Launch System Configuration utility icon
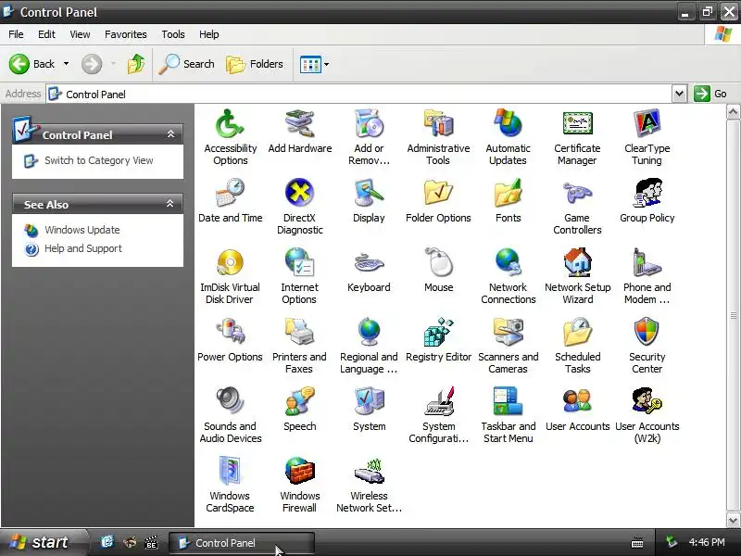 [438, 415]
